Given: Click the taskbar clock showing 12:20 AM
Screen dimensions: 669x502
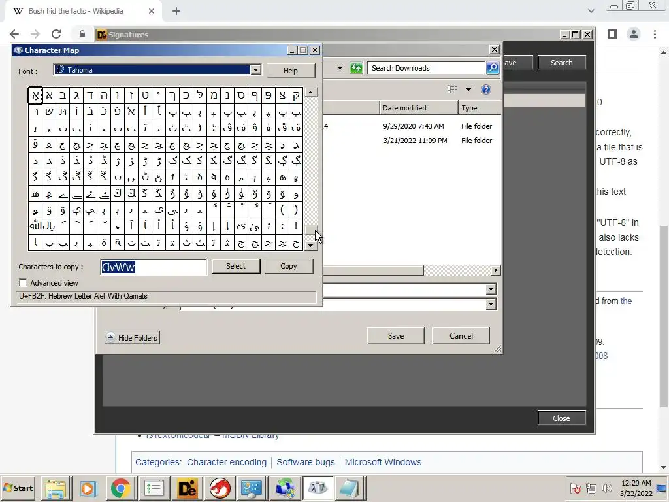Looking at the screenshot, I should click(636, 488).
